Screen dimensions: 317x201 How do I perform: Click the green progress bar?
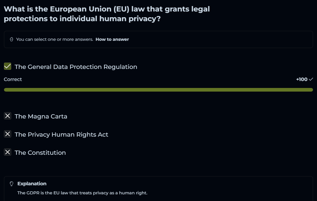tap(158, 90)
